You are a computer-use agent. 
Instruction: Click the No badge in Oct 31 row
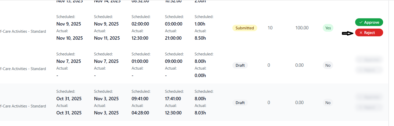(328, 103)
